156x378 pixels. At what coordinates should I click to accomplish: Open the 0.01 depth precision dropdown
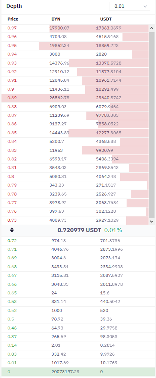click(129, 6)
